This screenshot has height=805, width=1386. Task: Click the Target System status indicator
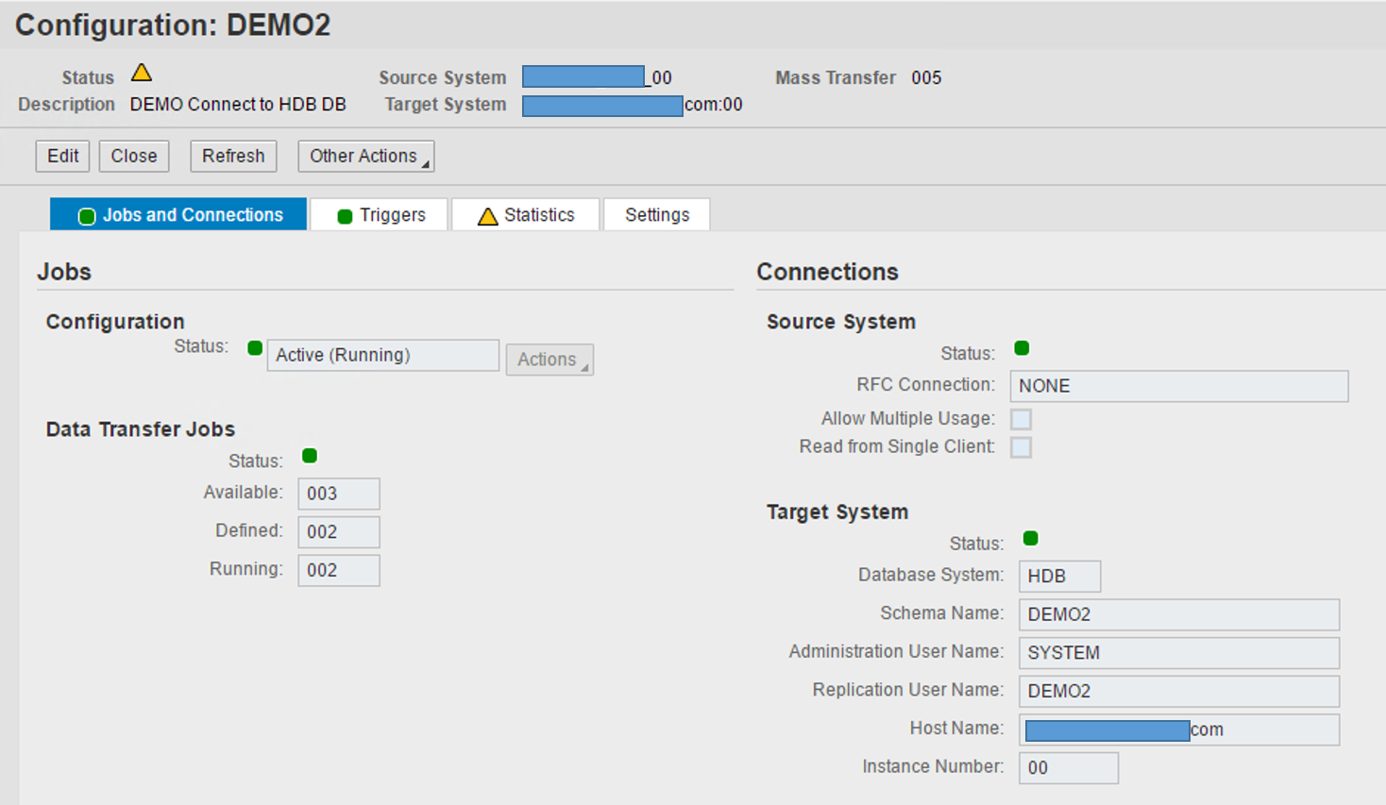pos(1030,539)
